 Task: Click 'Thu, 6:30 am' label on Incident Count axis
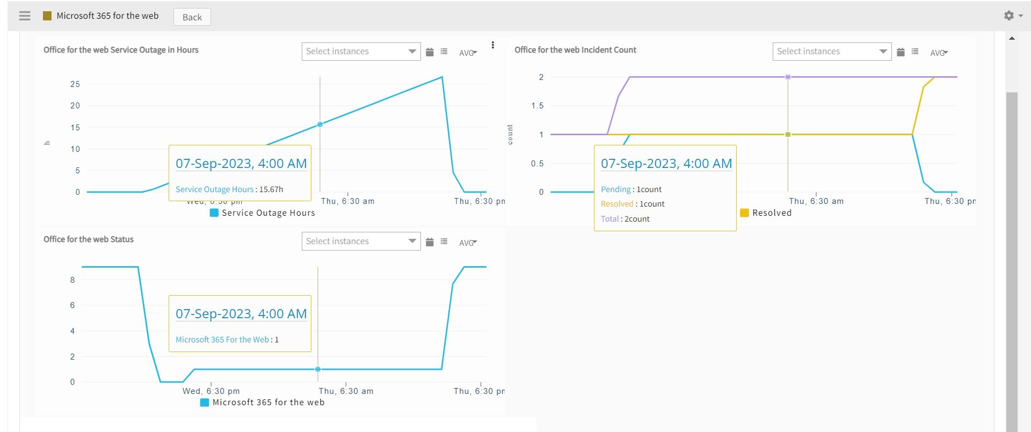click(816, 201)
